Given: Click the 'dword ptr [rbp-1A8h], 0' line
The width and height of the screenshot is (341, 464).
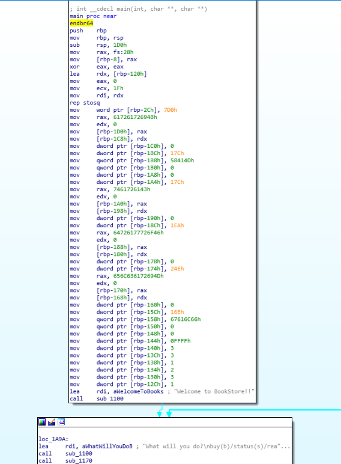Looking at the screenshot, I should click(122, 175).
